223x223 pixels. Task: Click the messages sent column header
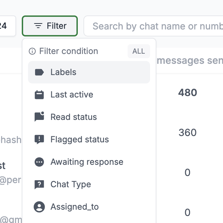tap(190, 61)
